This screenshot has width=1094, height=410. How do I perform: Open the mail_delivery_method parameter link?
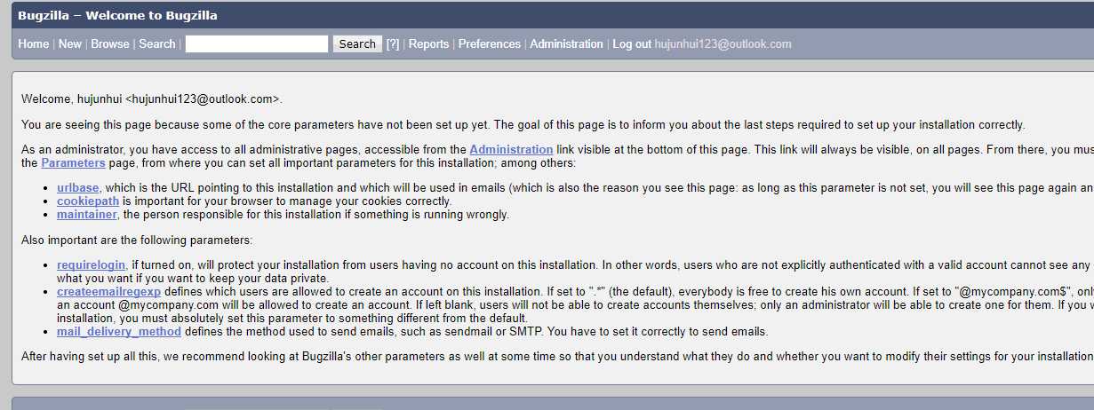point(119,332)
